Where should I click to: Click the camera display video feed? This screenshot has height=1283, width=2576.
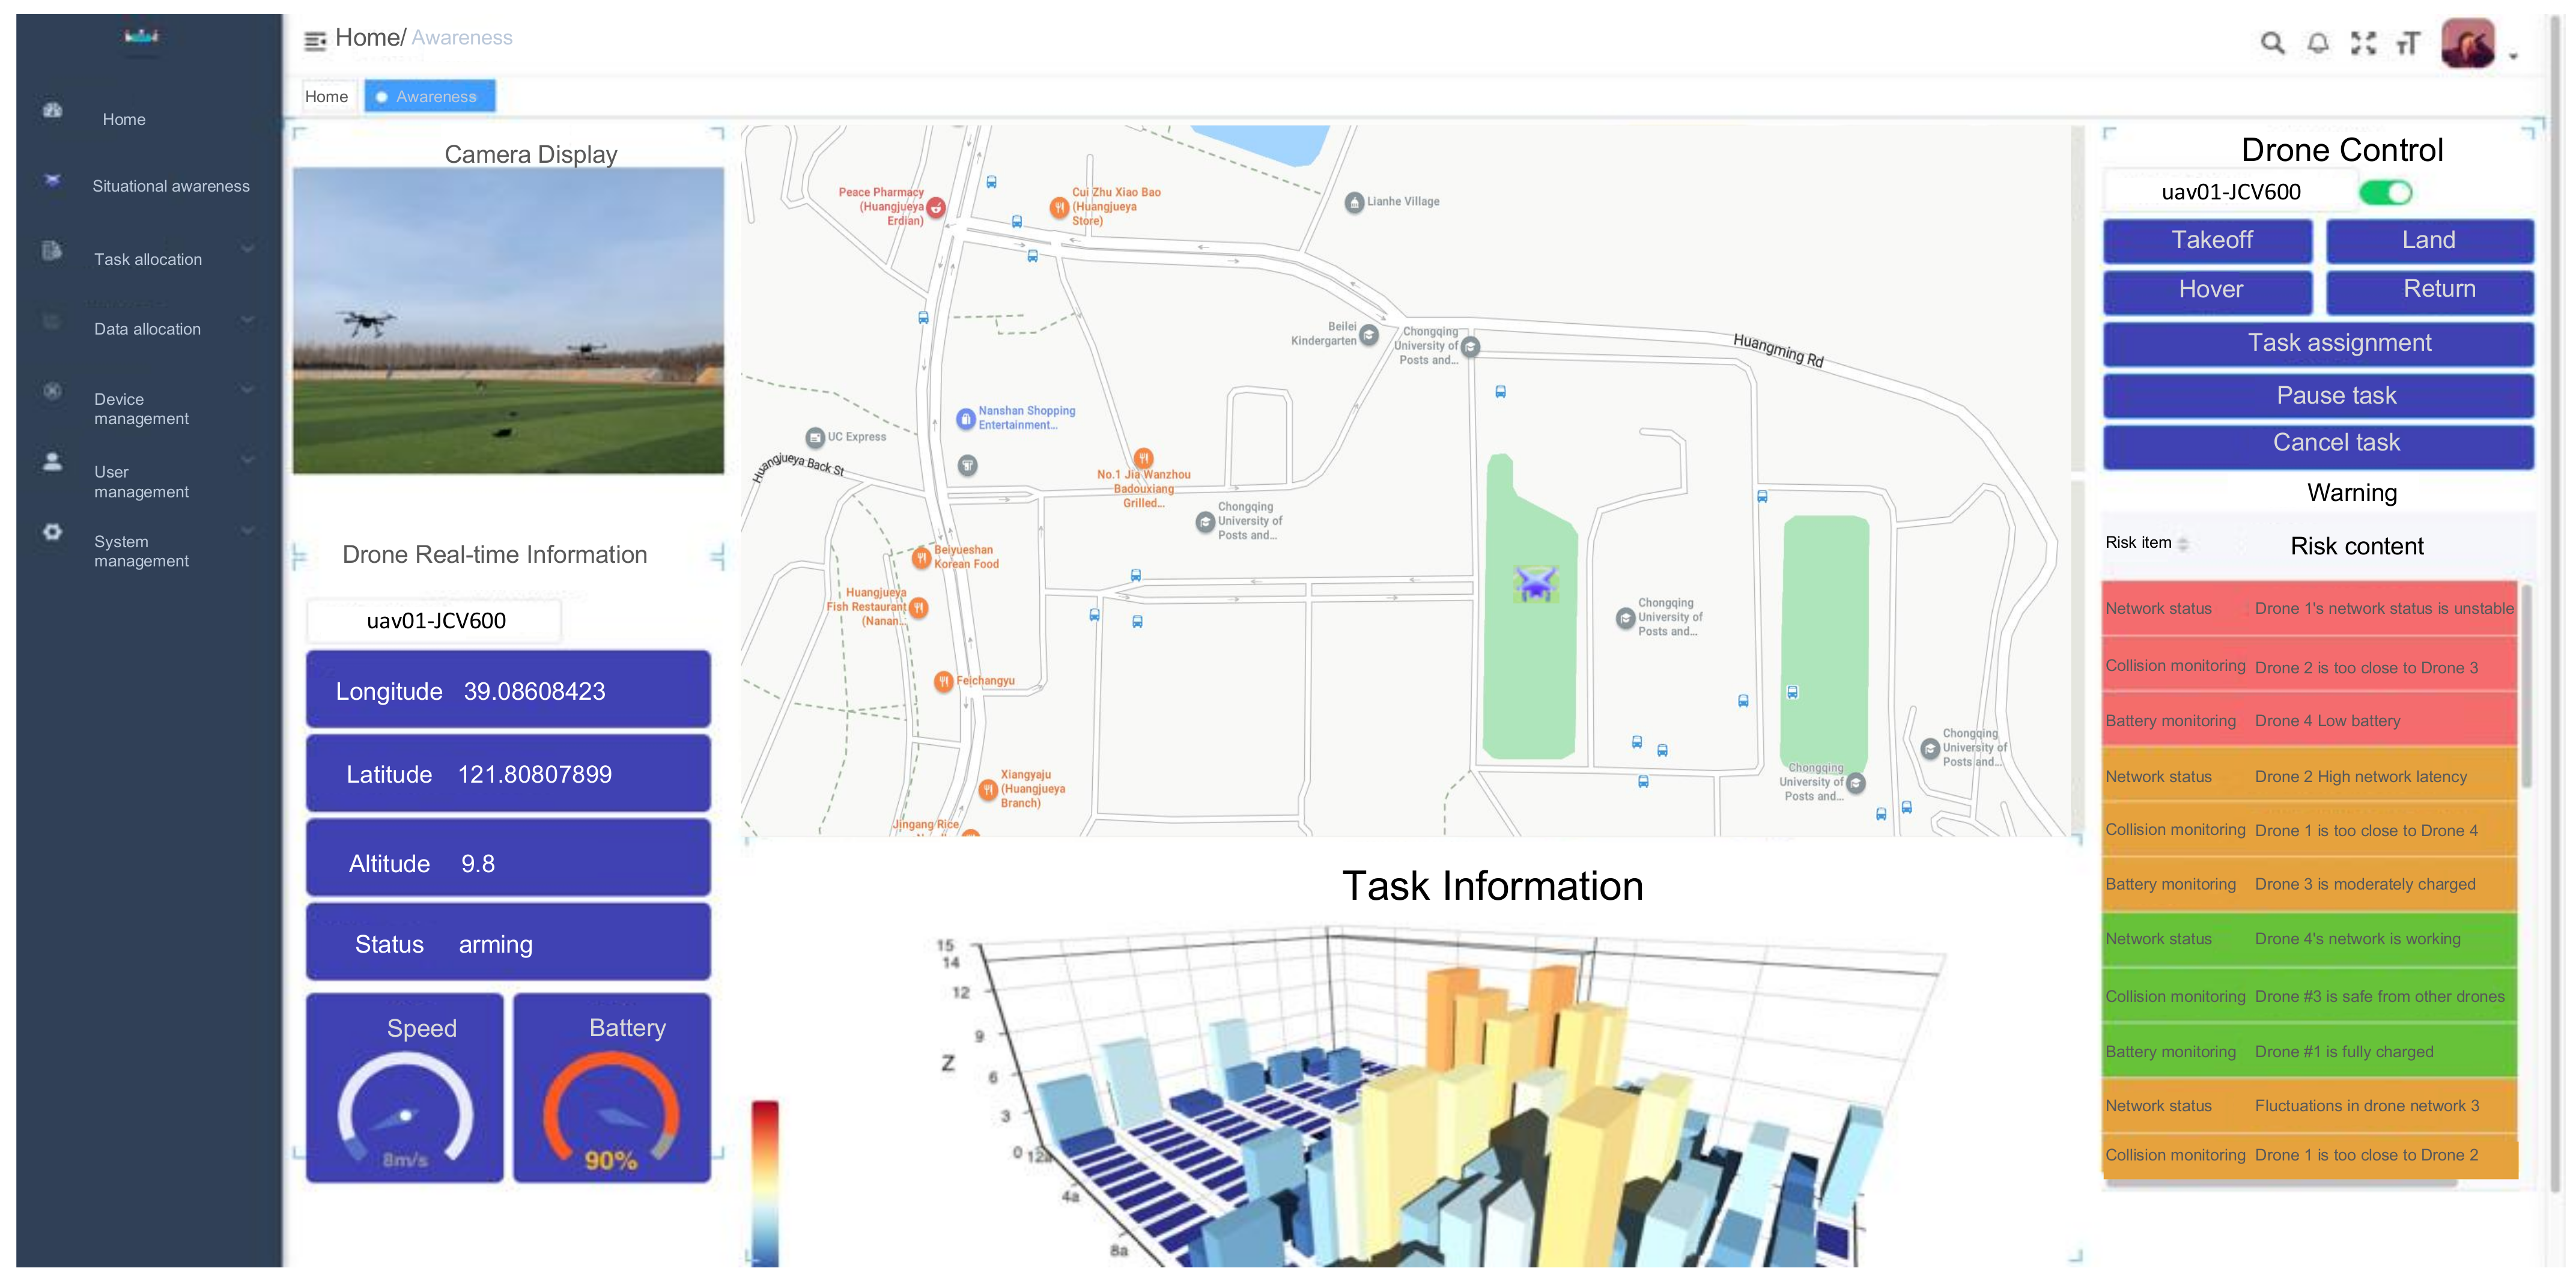click(508, 320)
